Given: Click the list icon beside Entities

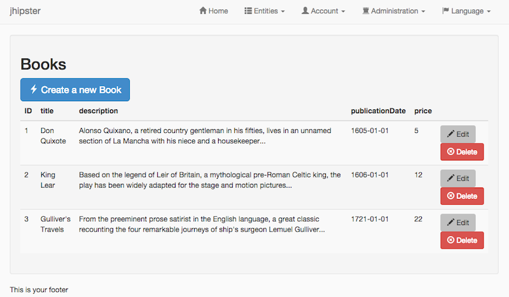Looking at the screenshot, I should coord(248,11).
